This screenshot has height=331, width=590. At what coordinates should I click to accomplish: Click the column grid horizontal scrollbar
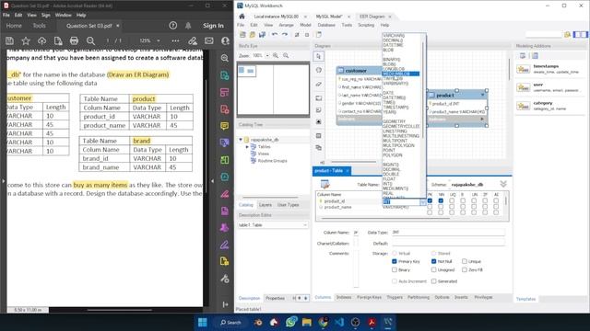pos(385,218)
